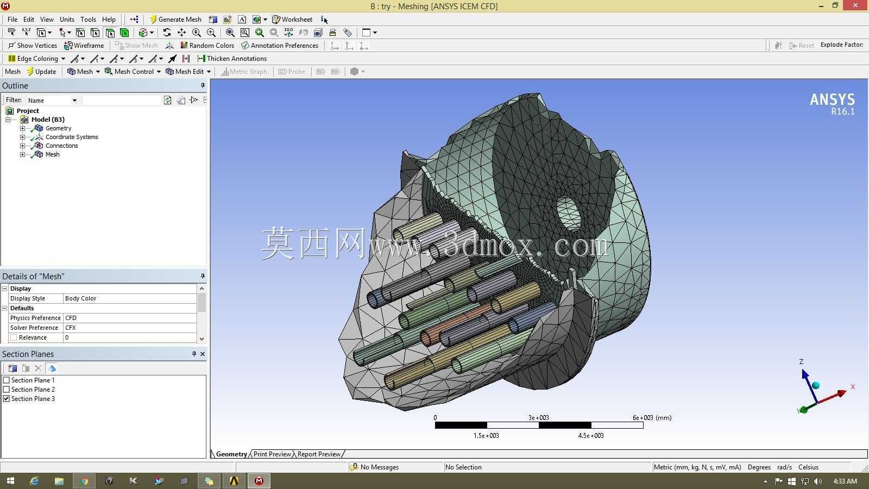Viewport: 869px width, 489px height.
Task: Activate the Zoom tool with magnifier
Action: coord(197,33)
